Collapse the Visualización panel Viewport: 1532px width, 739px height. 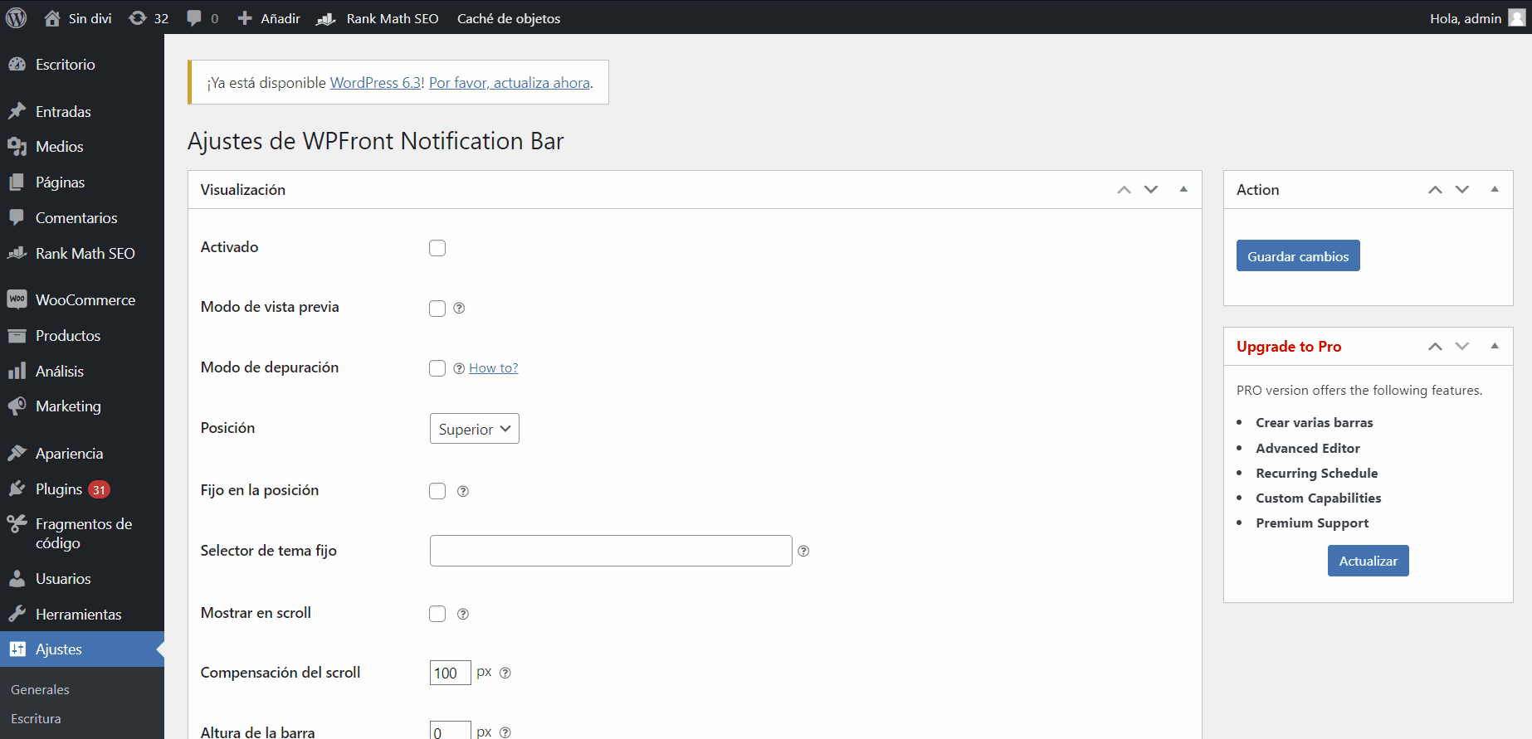[x=1183, y=190]
